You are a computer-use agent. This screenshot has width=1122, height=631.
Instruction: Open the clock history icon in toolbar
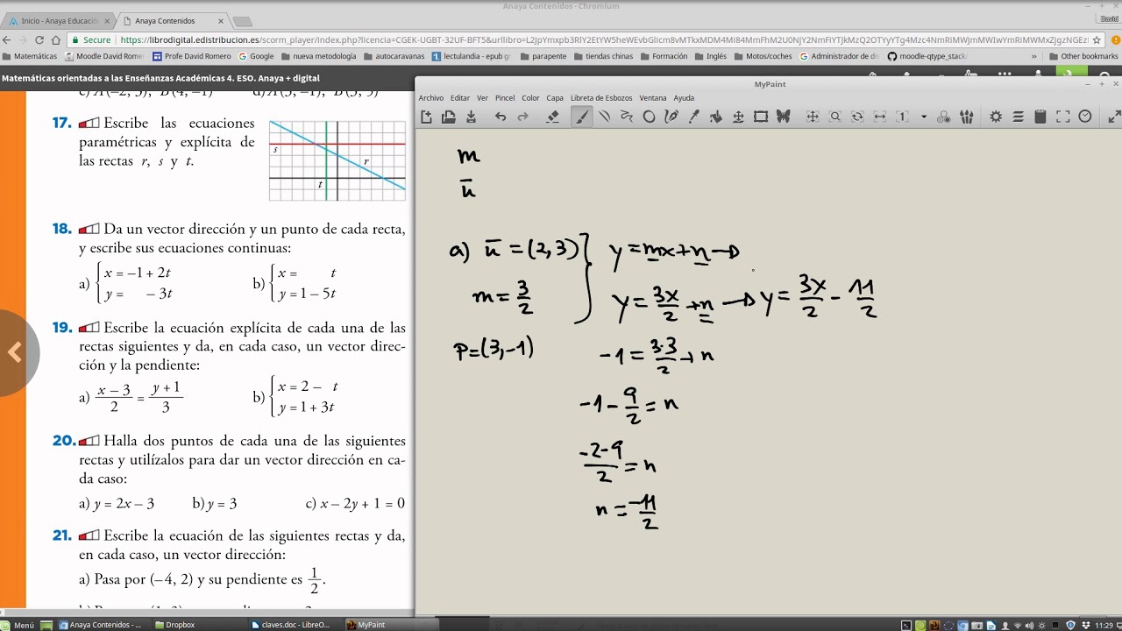[x=1085, y=117]
